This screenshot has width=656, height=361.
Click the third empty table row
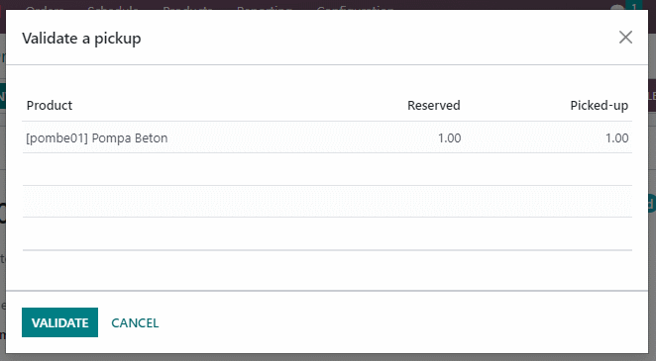coord(327,233)
